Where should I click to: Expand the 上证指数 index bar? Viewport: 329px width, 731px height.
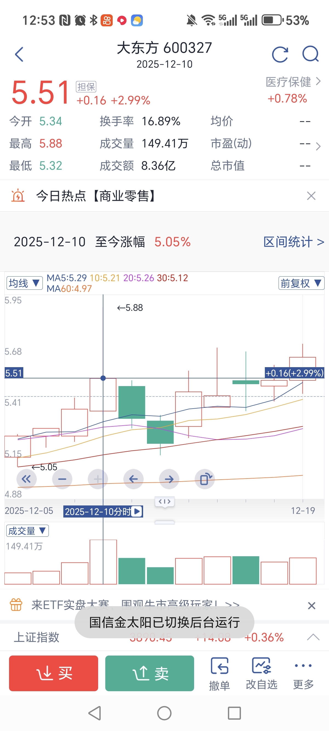313,637
